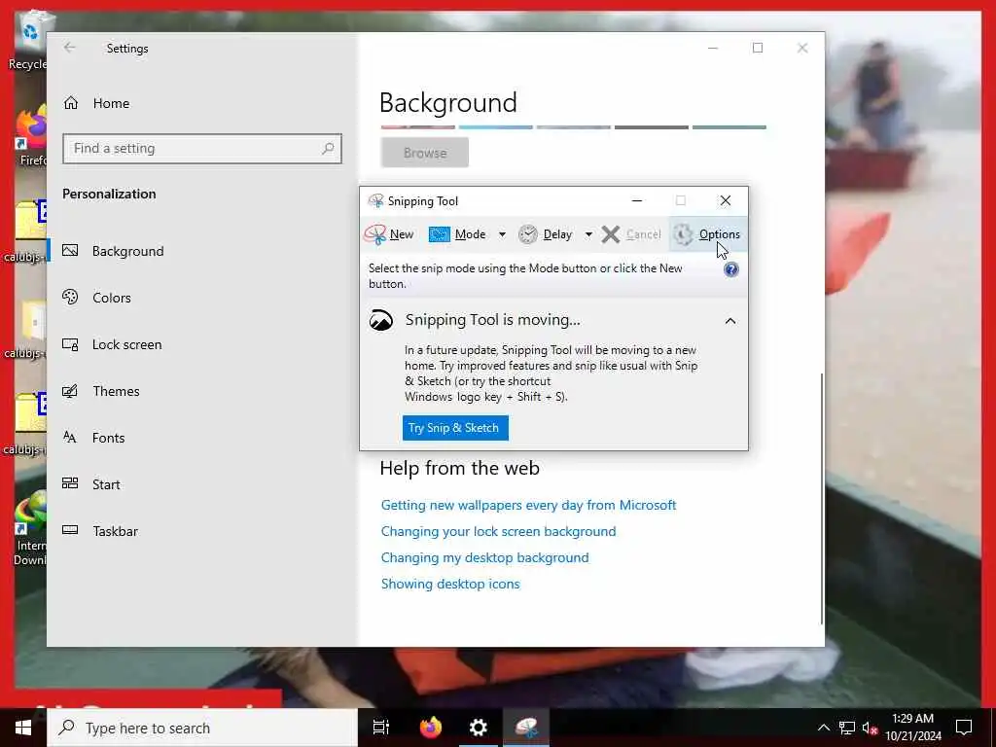Viewport: 996px width, 747px height.
Task: Minimize the Snipping Tool window
Action: 637,200
